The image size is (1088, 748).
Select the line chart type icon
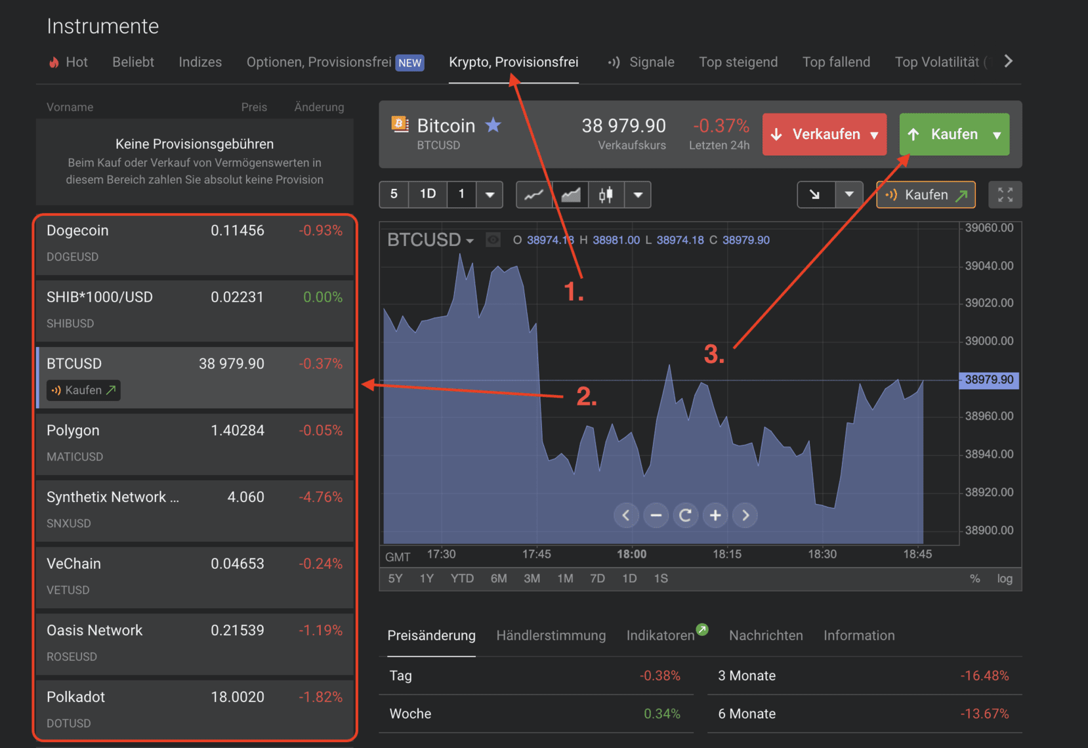coord(534,195)
